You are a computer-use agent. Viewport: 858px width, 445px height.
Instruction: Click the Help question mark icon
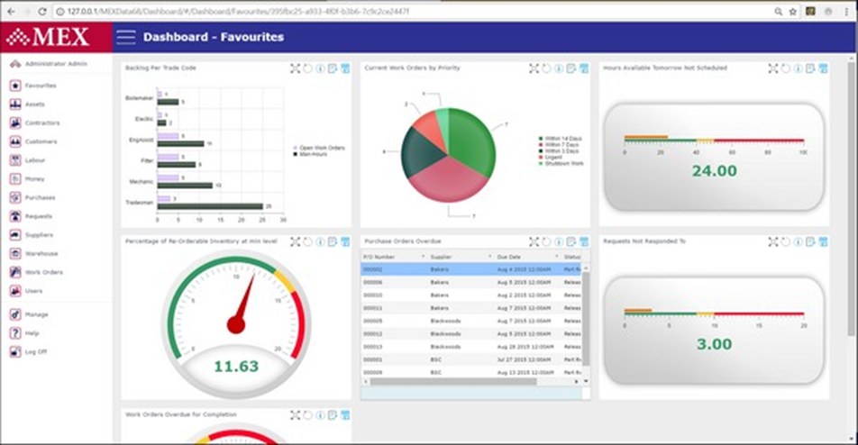click(14, 333)
